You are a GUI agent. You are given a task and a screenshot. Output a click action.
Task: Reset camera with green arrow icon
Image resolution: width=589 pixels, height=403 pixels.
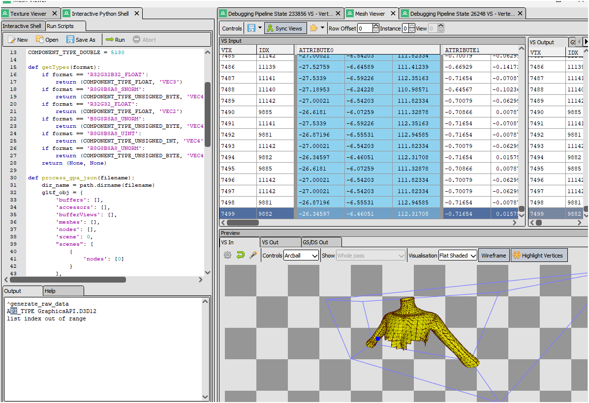241,255
